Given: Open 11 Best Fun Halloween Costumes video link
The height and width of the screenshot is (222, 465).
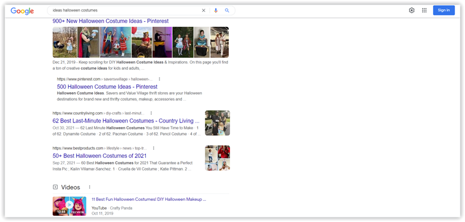Looking at the screenshot, I should (x=149, y=200).
